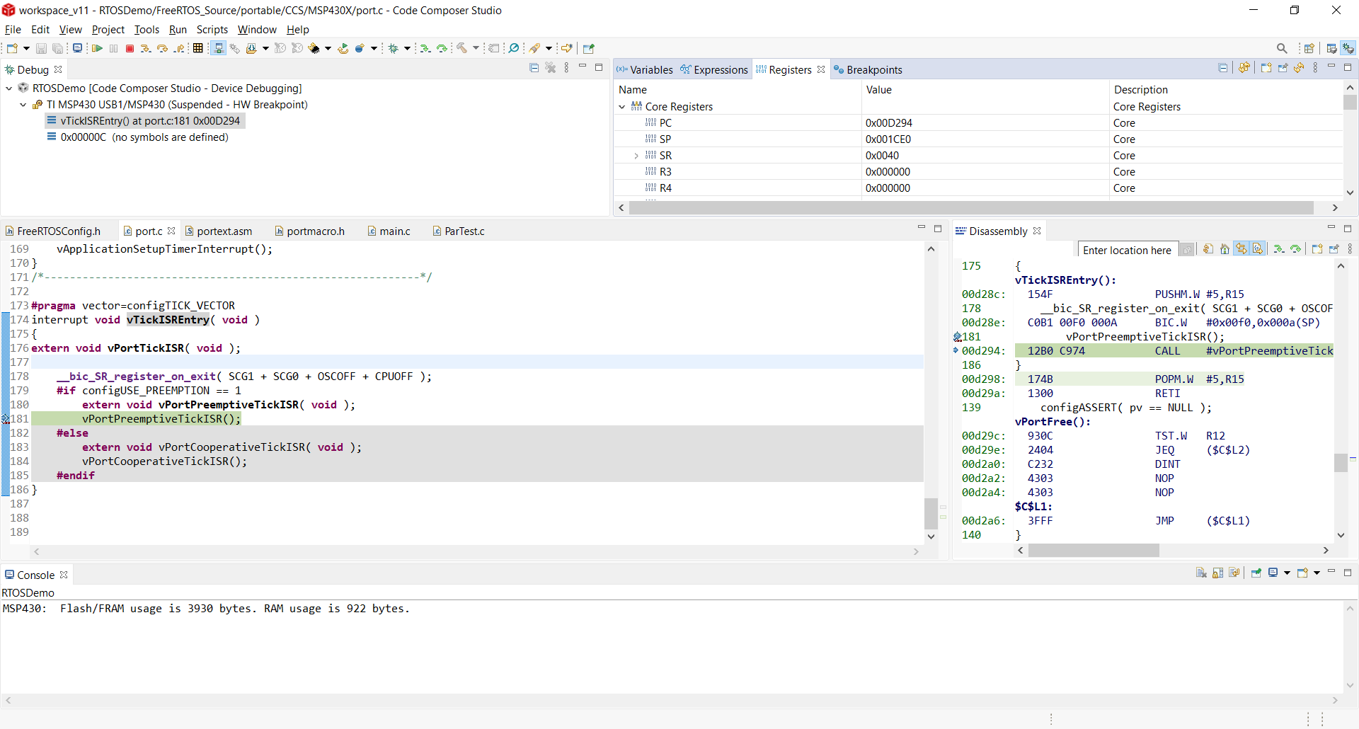
Task: Open the Debug view kebab menu
Action: [x=566, y=68]
